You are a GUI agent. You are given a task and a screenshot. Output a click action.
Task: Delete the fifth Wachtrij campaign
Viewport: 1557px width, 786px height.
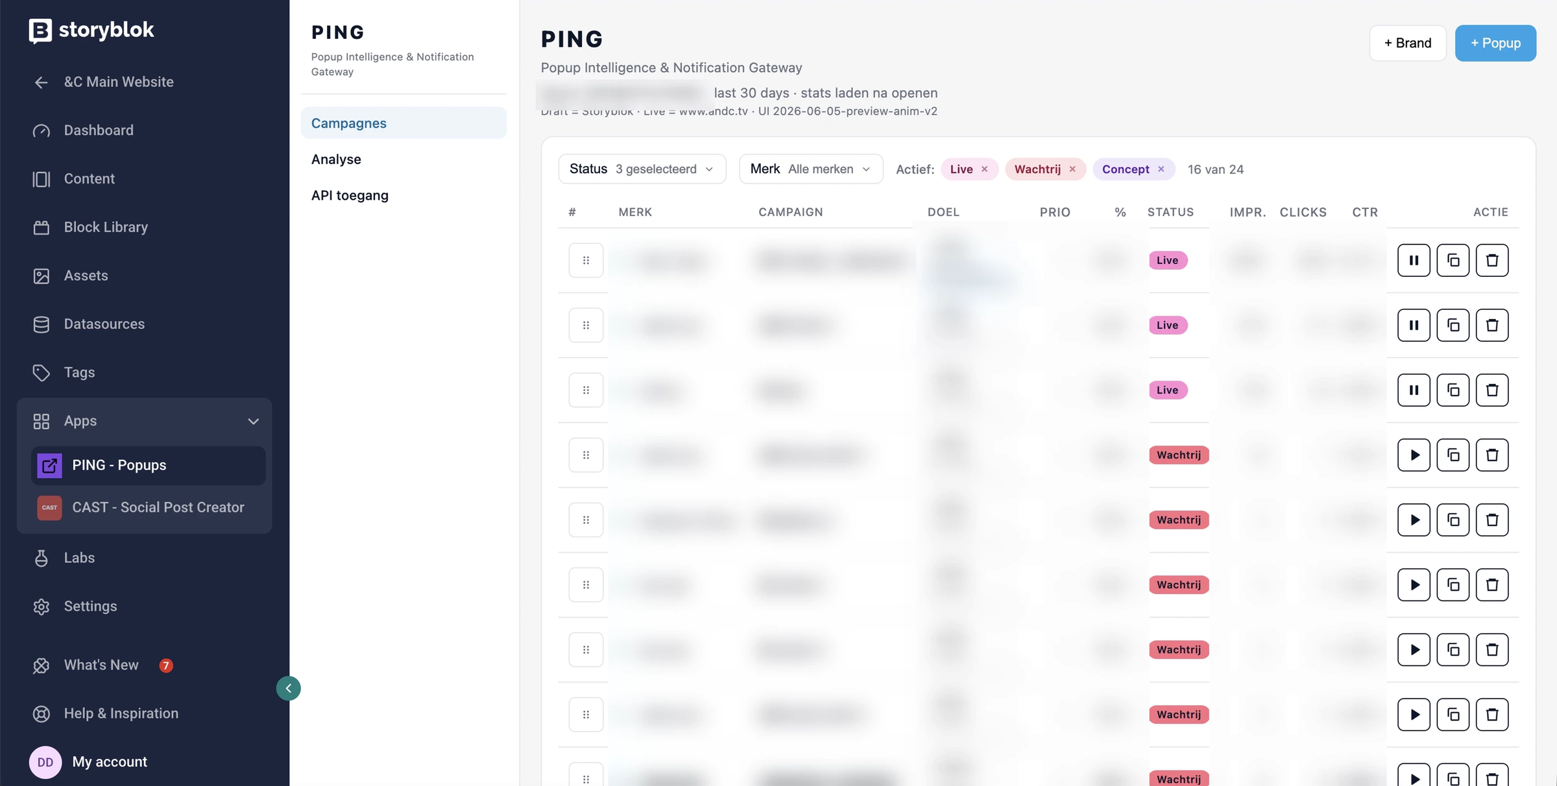tap(1492, 714)
